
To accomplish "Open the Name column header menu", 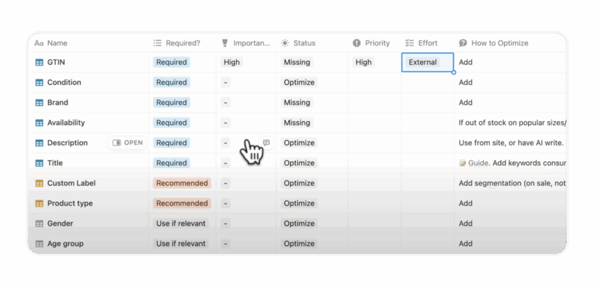I will (x=57, y=43).
